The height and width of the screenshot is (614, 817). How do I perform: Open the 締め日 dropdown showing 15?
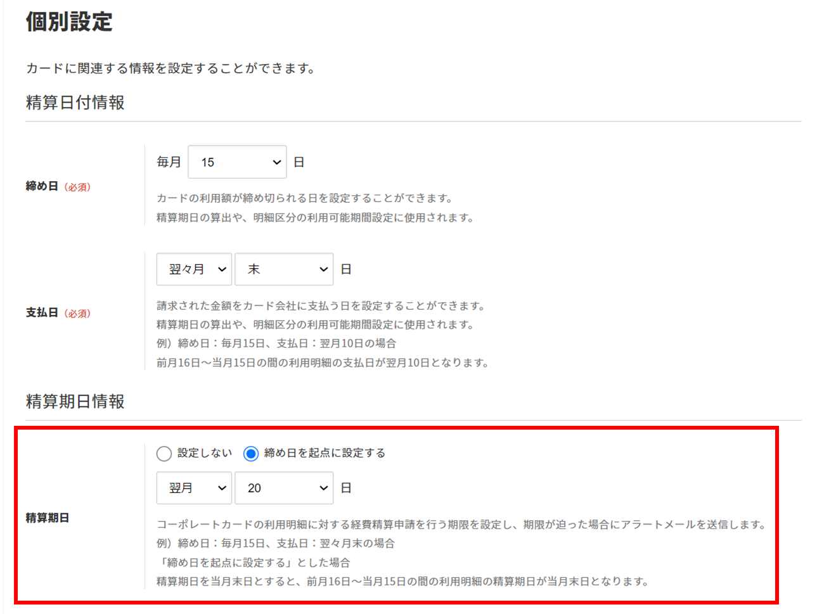(x=236, y=162)
